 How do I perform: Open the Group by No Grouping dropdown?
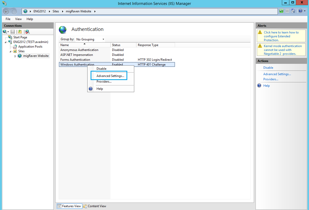click(x=90, y=39)
